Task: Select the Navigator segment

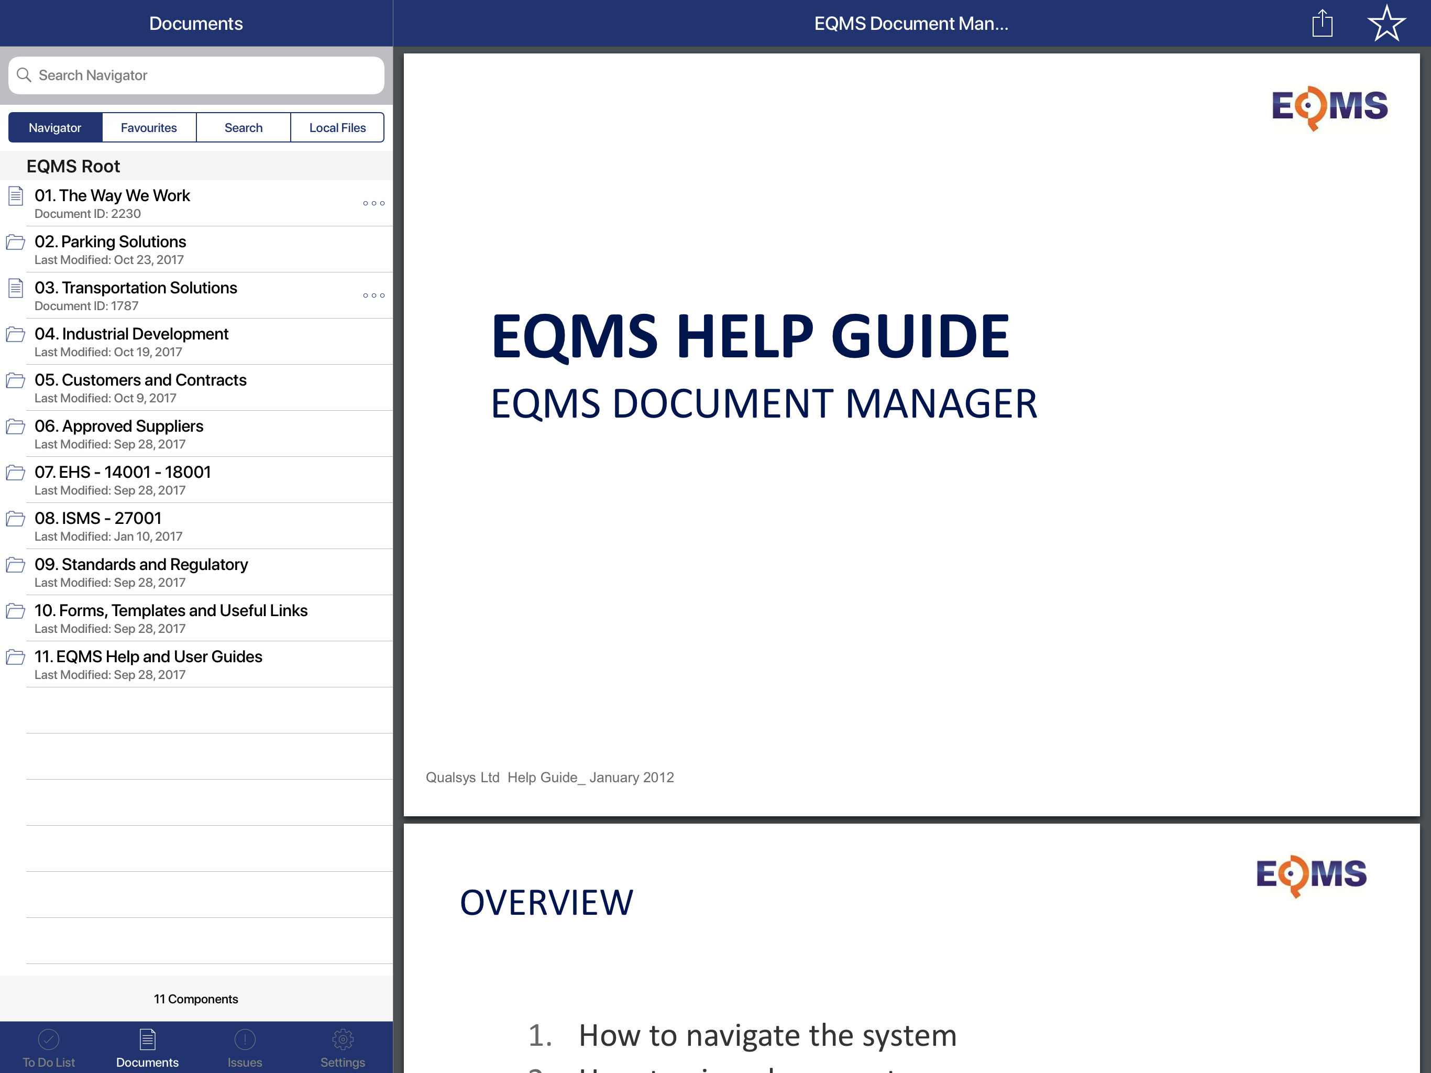Action: tap(55, 127)
